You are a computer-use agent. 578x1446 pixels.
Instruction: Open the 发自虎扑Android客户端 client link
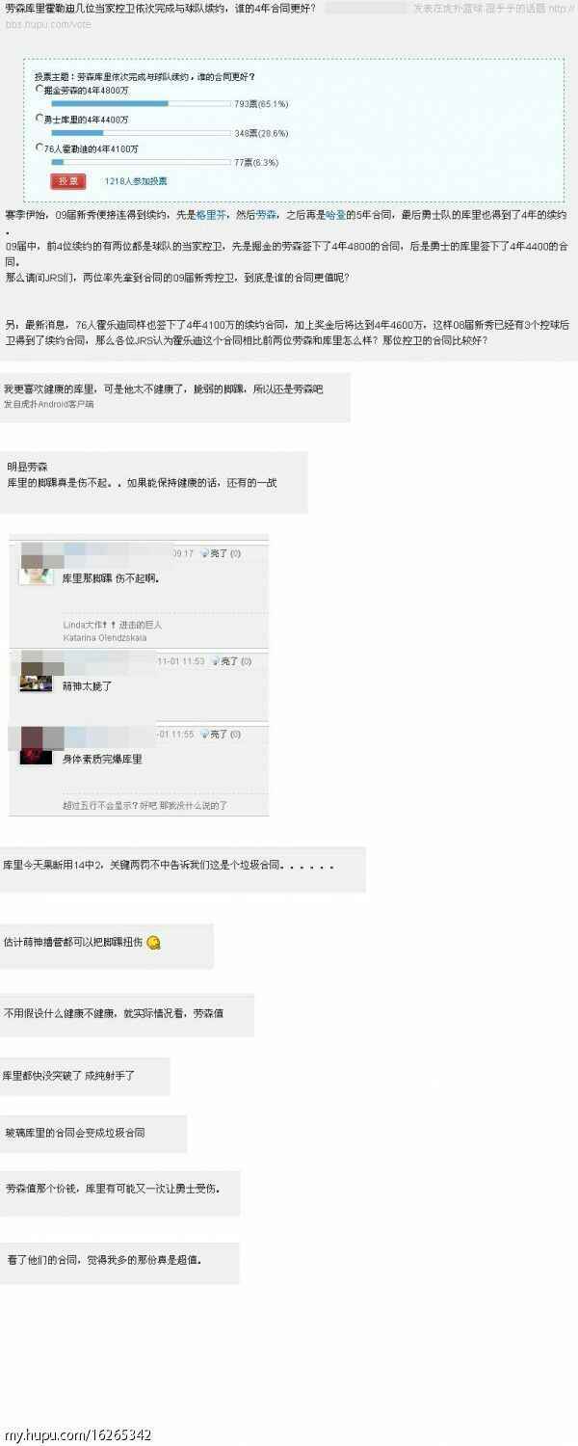point(48,405)
